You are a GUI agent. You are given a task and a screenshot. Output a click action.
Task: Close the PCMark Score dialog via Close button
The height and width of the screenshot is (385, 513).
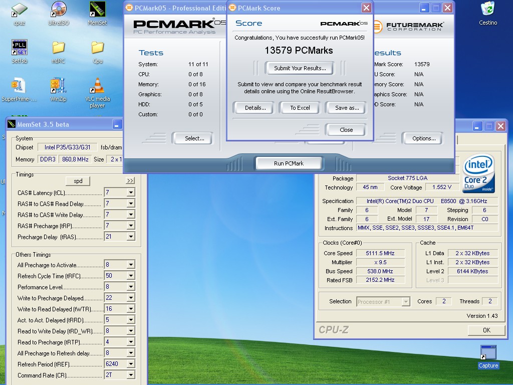346,130
